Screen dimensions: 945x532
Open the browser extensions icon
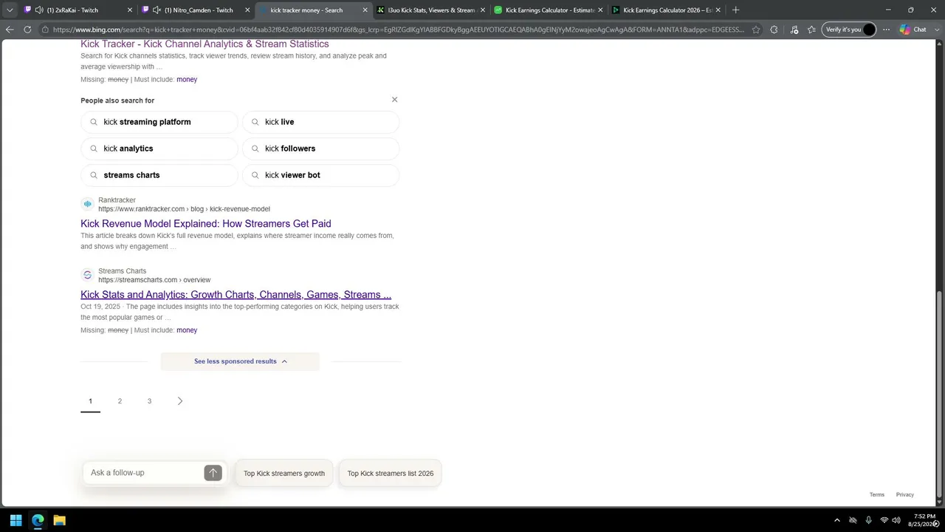774,30
